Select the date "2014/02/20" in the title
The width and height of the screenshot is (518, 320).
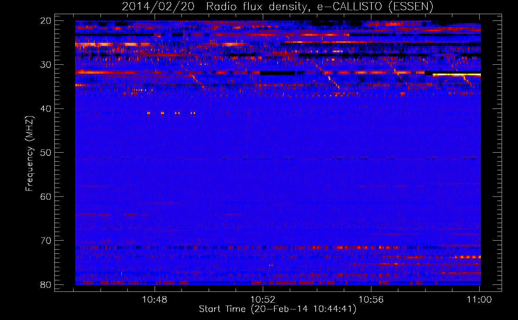click(158, 7)
